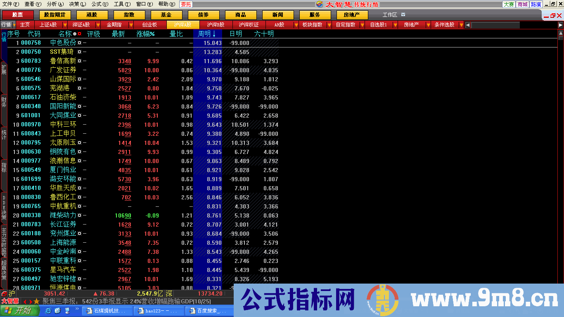The height and width of the screenshot is (317, 564).
Task: Open the 工具 menu
Action: click(x=122, y=4)
